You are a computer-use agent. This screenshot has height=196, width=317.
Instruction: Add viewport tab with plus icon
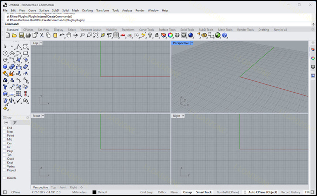coord(81,187)
